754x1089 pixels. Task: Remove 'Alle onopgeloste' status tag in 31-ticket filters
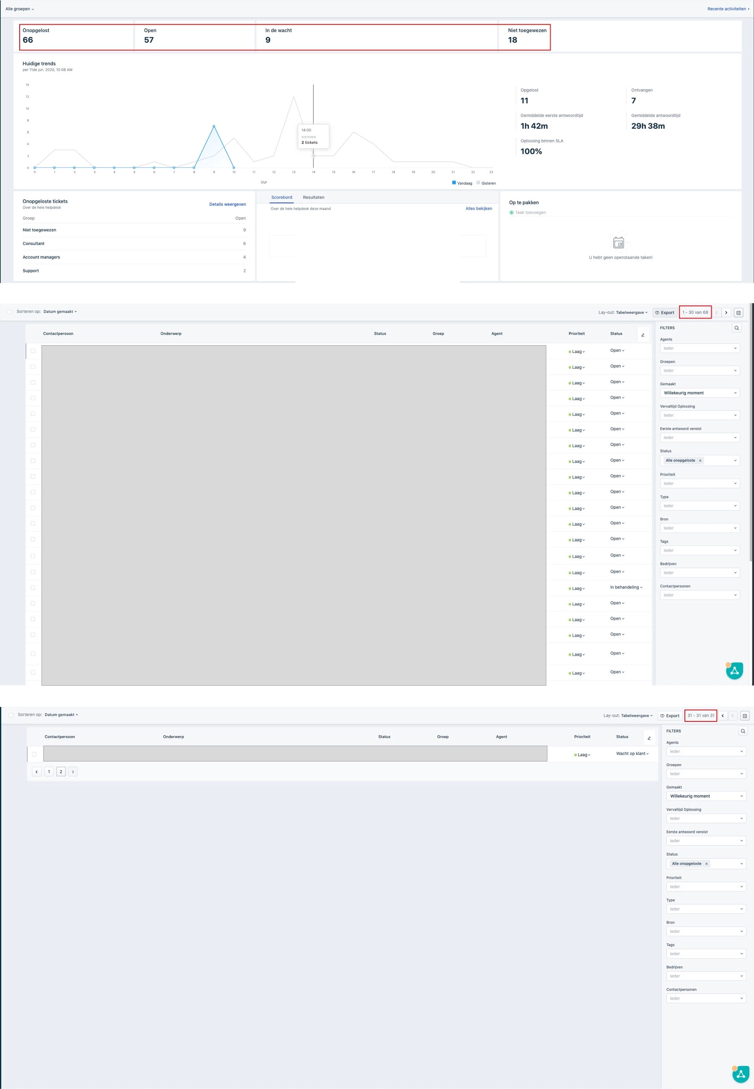click(706, 864)
